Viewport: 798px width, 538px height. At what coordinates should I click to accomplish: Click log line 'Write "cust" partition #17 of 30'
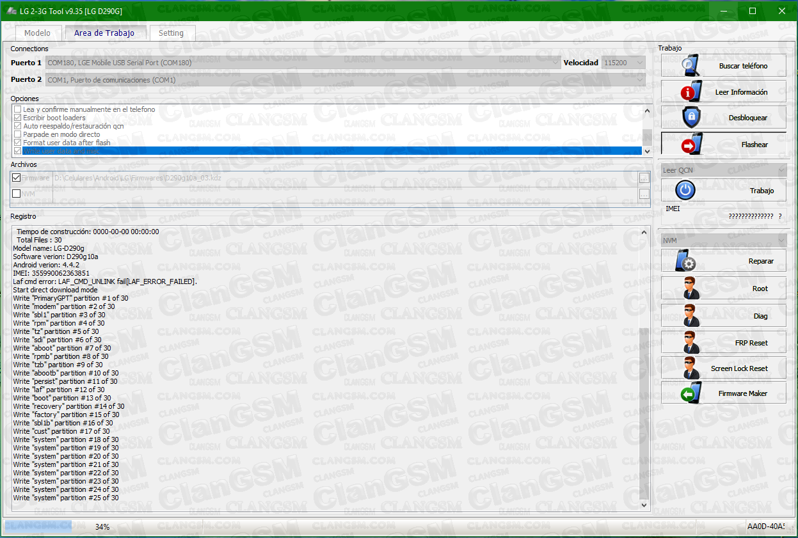point(61,431)
